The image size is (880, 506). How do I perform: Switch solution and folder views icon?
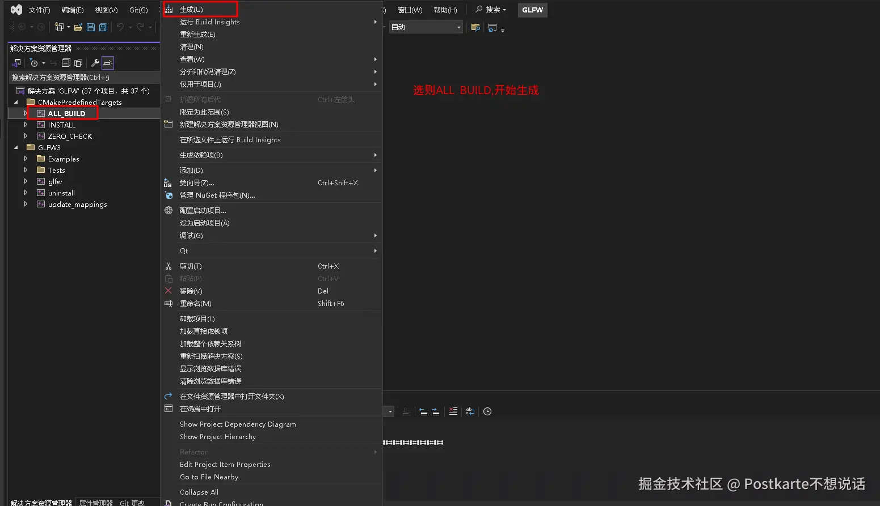16,63
